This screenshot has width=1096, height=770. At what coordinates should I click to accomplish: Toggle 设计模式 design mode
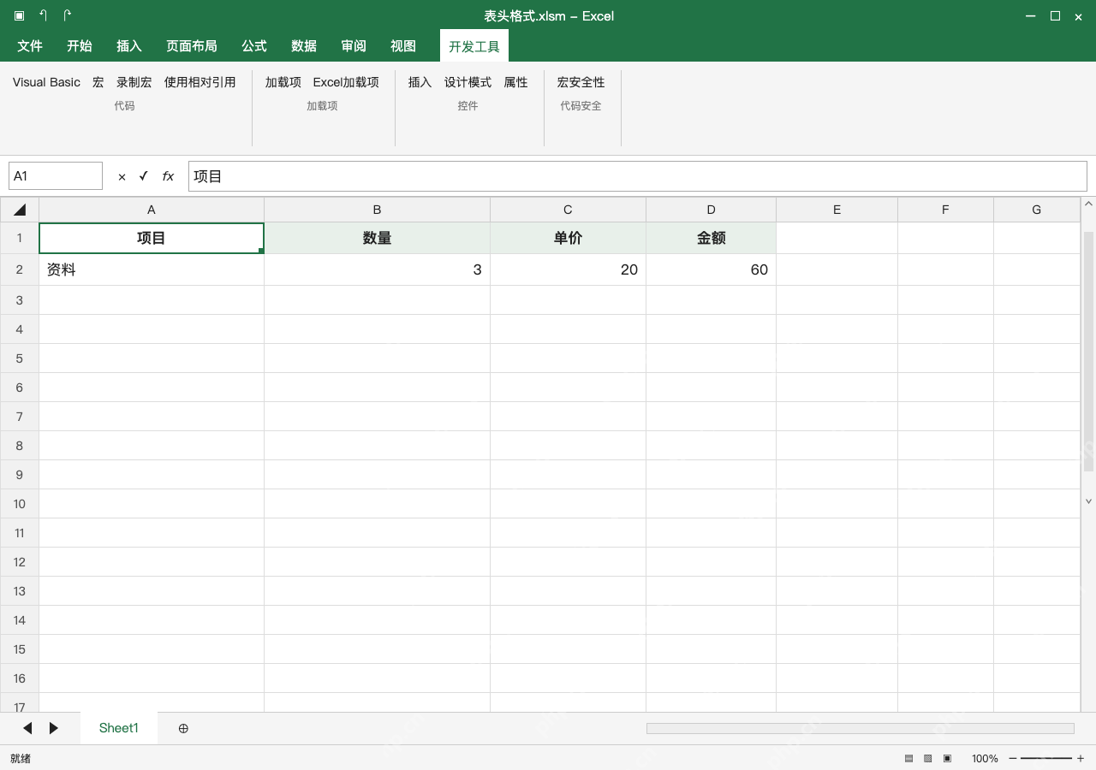click(468, 82)
